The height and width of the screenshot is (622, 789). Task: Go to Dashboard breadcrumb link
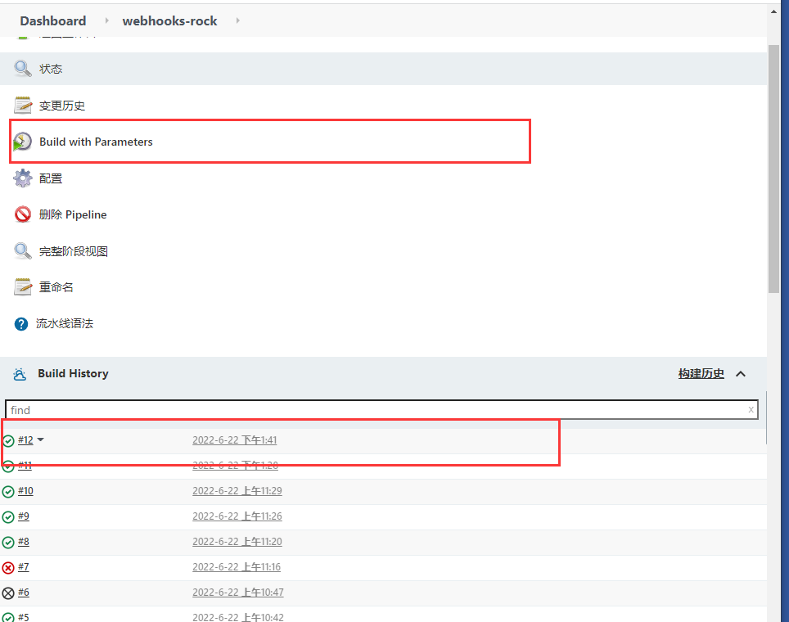point(53,20)
